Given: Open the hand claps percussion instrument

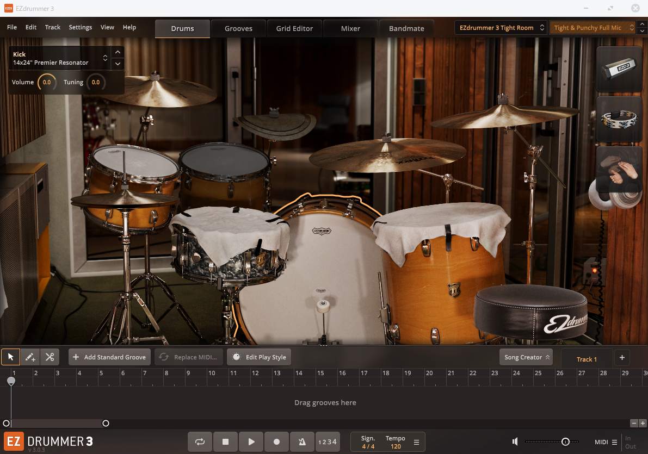Looking at the screenshot, I should coord(619,169).
